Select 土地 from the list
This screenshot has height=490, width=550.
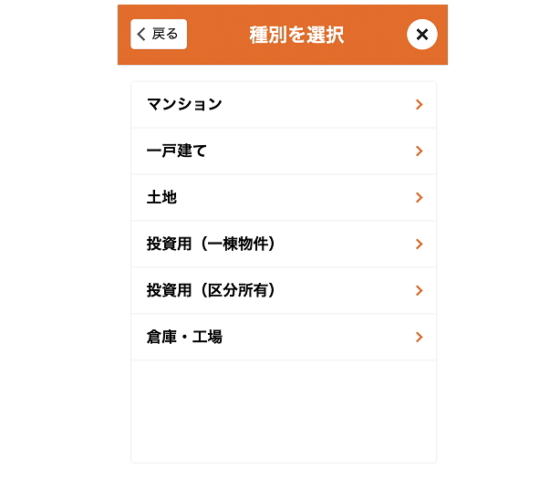coord(284,198)
